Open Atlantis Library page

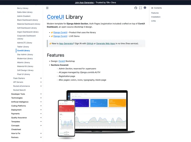click(x=24, y=62)
